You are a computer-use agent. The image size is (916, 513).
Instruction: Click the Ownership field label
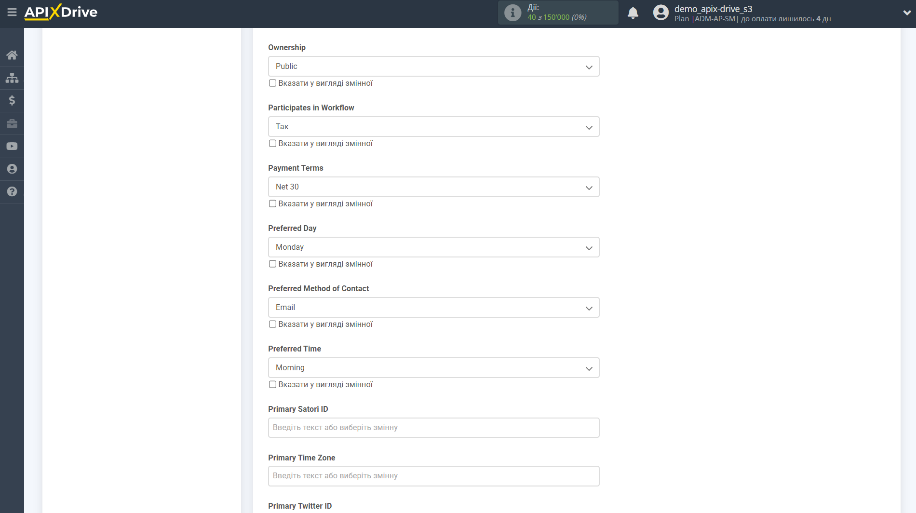coord(287,47)
